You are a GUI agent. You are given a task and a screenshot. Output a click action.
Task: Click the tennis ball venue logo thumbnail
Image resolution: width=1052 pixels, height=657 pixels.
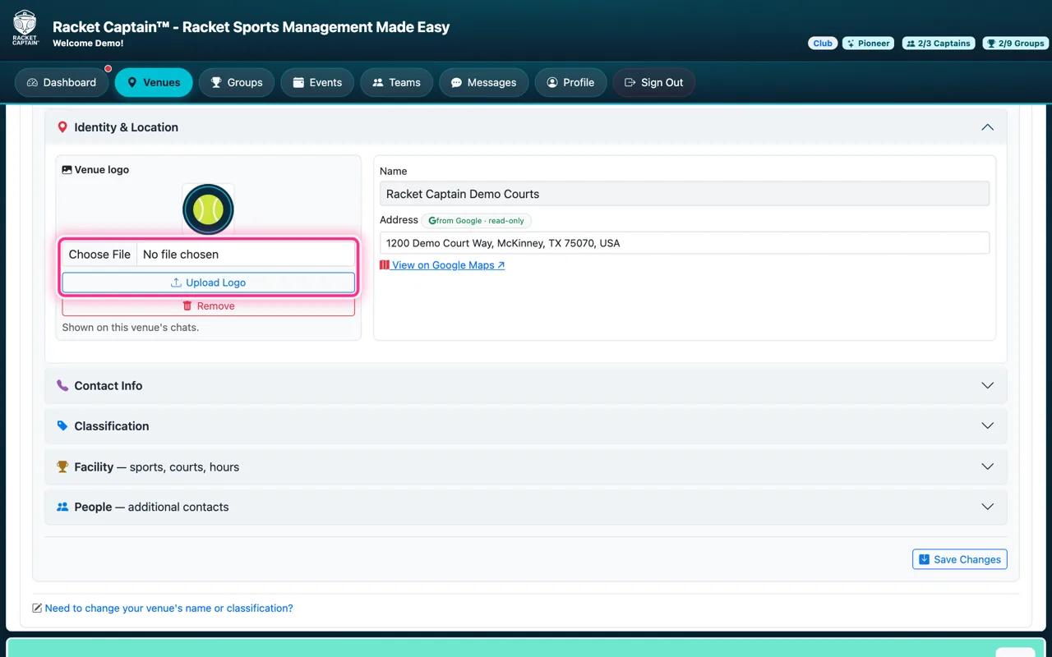208,209
